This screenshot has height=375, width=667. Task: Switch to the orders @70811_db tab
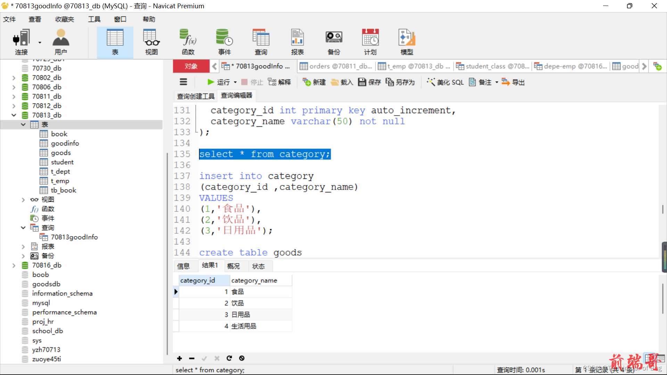coord(336,66)
